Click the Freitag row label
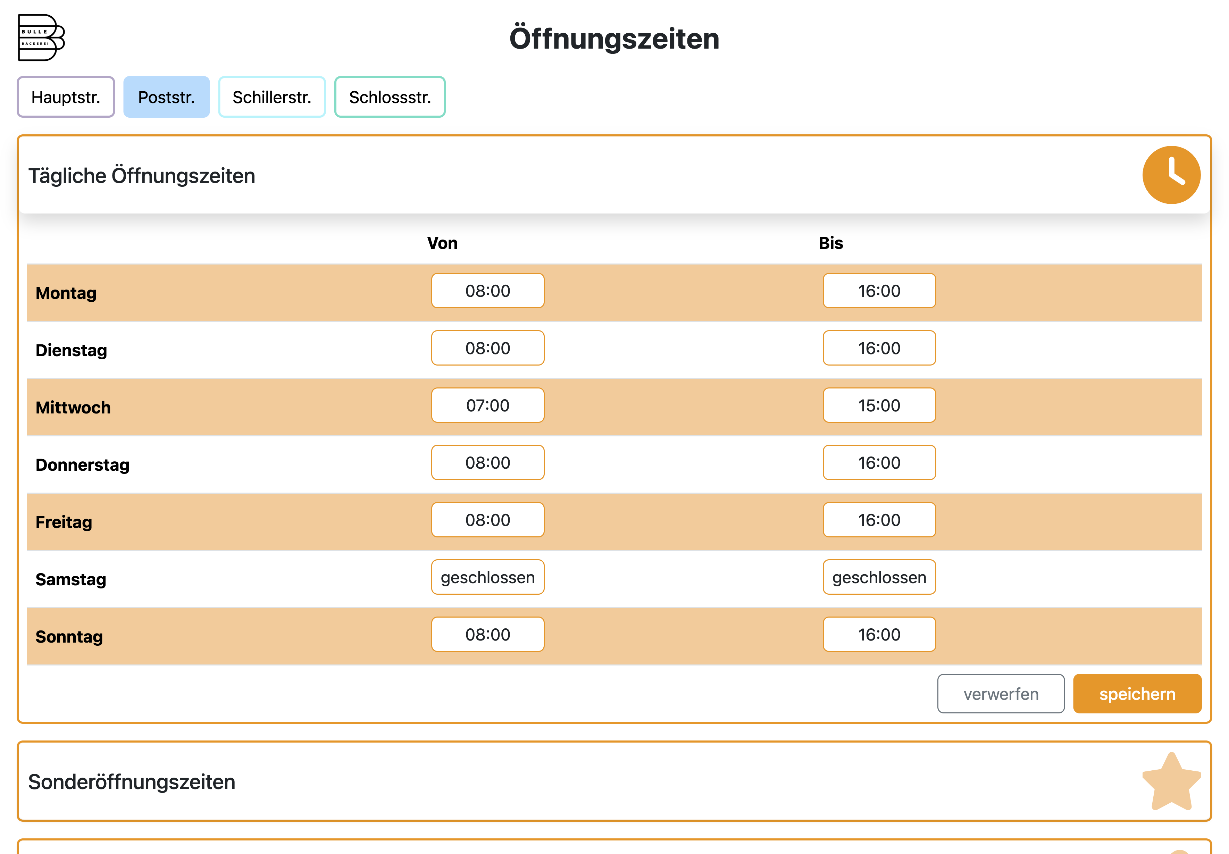The height and width of the screenshot is (854, 1229). 64,522
